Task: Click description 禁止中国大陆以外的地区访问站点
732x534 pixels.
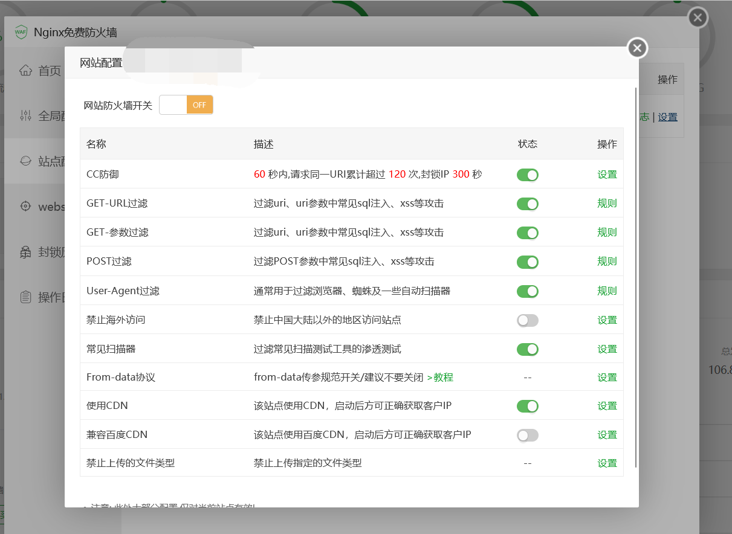Action: [x=328, y=320]
